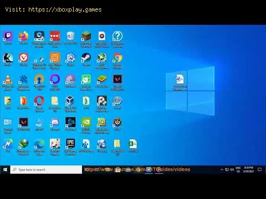Open the OpenVPN keyhole icon
The width and height of the screenshot is (266, 199).
point(39,80)
